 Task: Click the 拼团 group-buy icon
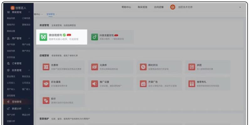[x=192, y=67]
